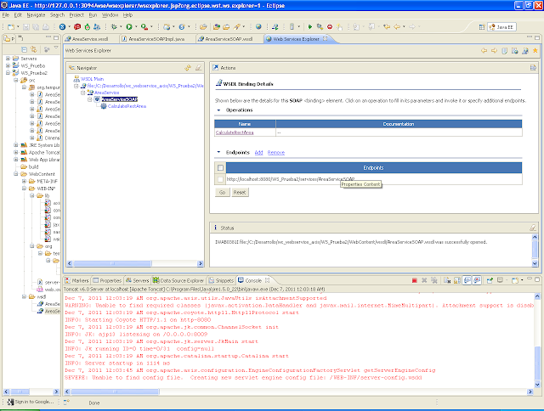Click Console horizontal scrollbar thumb
544x411 pixels.
[x=115, y=391]
